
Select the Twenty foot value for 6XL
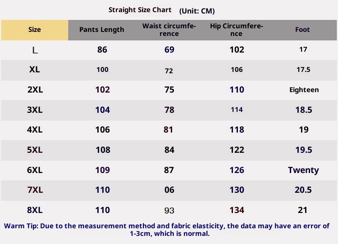[x=303, y=170]
